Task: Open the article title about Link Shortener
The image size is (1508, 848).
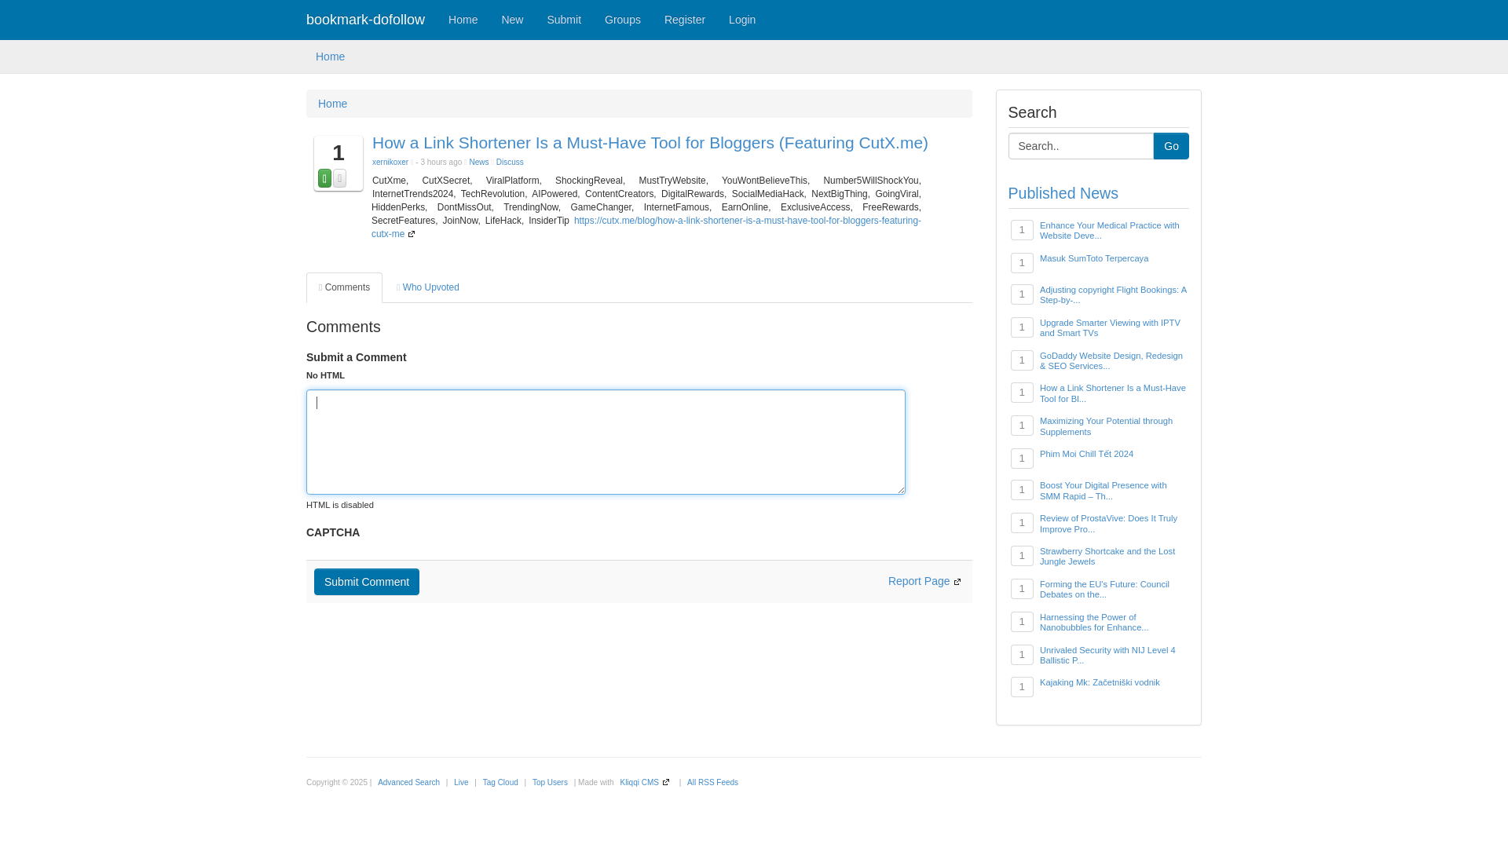Action: (x=650, y=143)
